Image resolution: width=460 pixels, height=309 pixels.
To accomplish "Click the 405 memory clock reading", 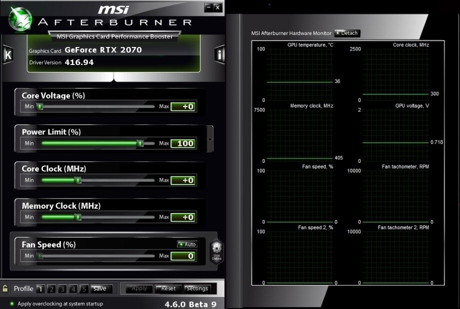I will 338,158.
